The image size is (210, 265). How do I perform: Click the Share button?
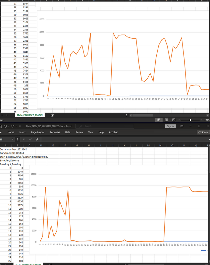pyautogui.click(x=203, y=132)
